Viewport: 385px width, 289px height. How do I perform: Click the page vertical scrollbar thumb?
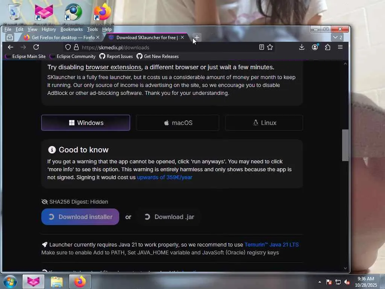coord(345,145)
